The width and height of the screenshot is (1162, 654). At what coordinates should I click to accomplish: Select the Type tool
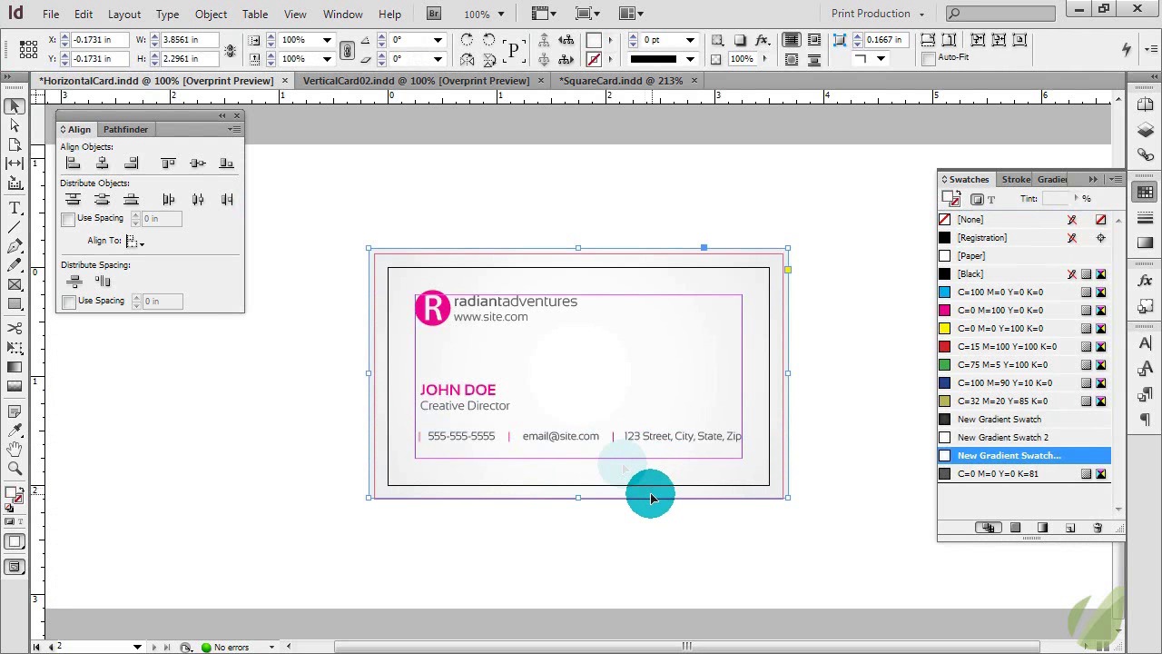tap(15, 208)
